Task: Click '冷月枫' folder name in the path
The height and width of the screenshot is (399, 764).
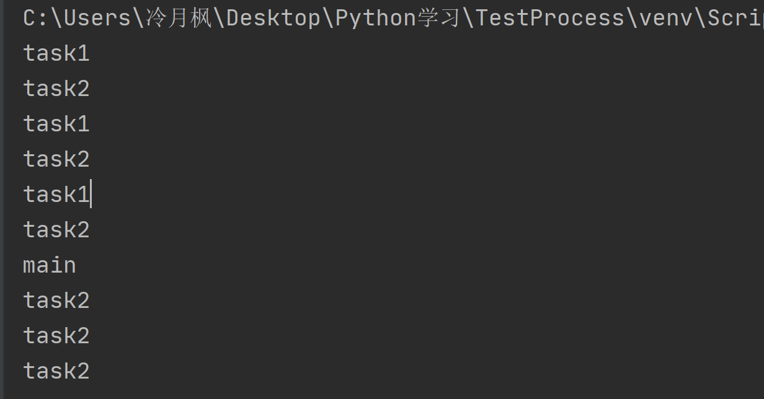Action: click(179, 19)
